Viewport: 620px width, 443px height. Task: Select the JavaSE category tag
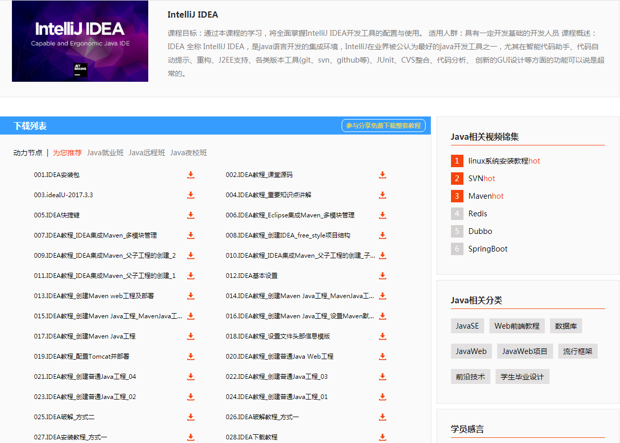[467, 326]
